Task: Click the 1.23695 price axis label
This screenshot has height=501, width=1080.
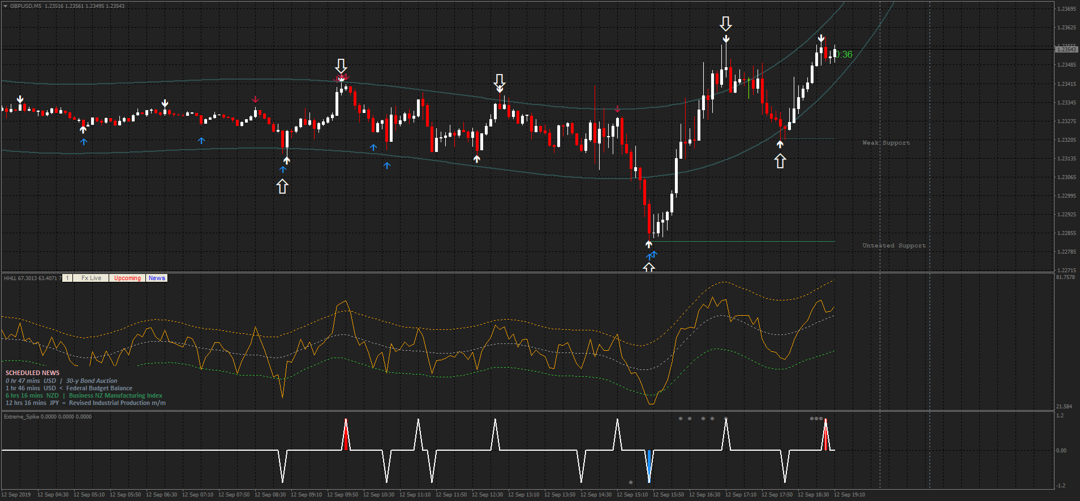Action: pyautogui.click(x=1066, y=9)
